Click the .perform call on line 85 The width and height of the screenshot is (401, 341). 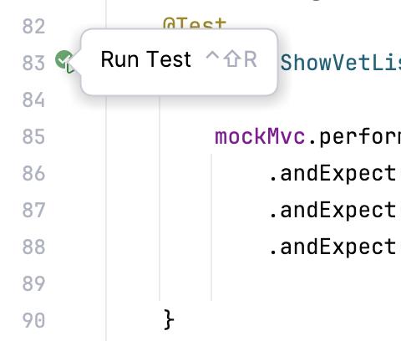(355, 137)
